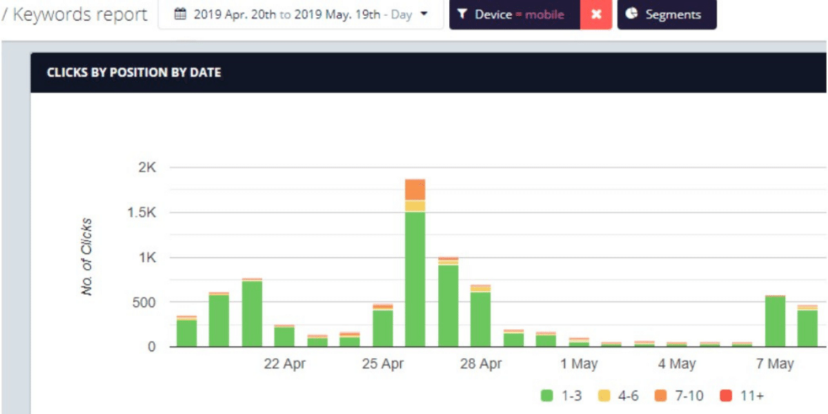828x414 pixels.
Task: Edit the Device = mobile filter chip
Action: [519, 14]
